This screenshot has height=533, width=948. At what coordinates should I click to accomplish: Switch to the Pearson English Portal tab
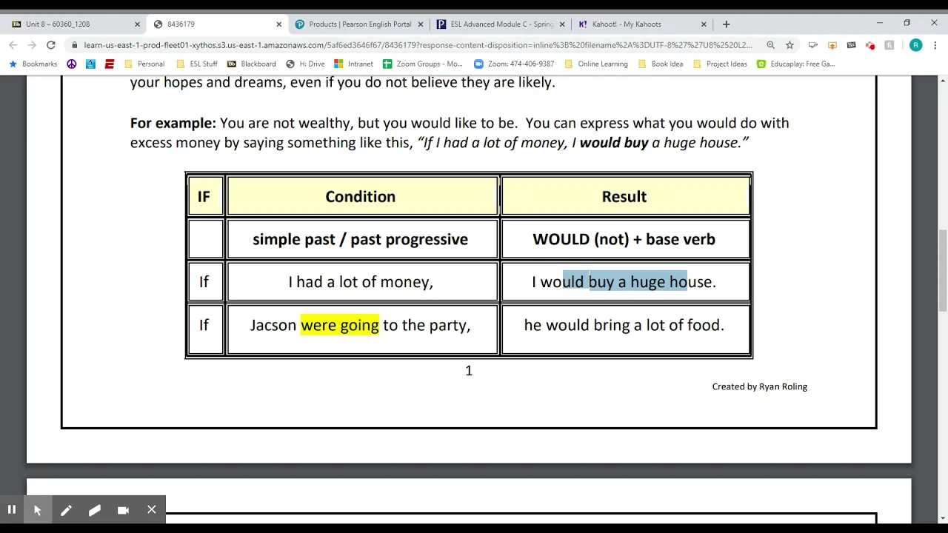pyautogui.click(x=360, y=24)
